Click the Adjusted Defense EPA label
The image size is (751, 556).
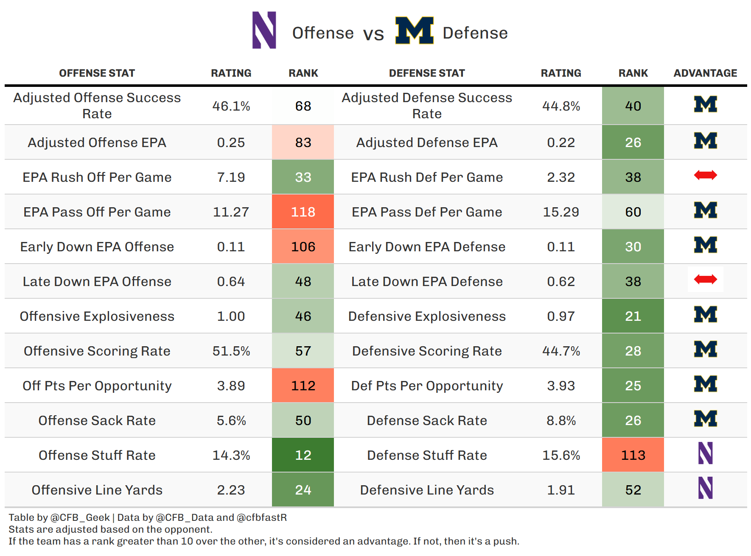tap(427, 142)
